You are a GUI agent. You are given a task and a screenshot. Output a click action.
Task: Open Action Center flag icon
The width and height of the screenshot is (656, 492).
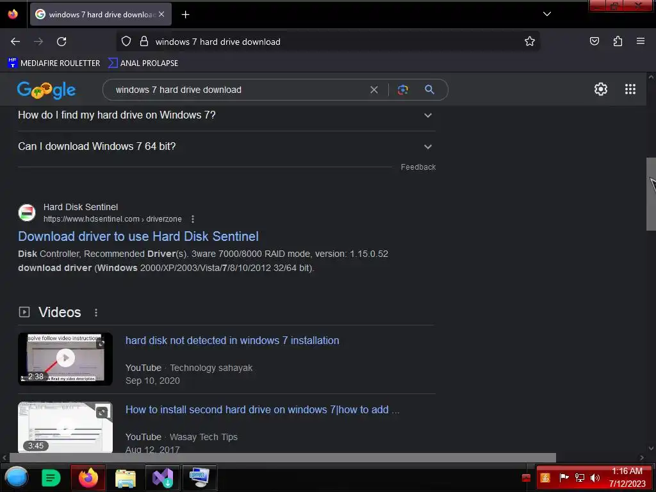(564, 477)
